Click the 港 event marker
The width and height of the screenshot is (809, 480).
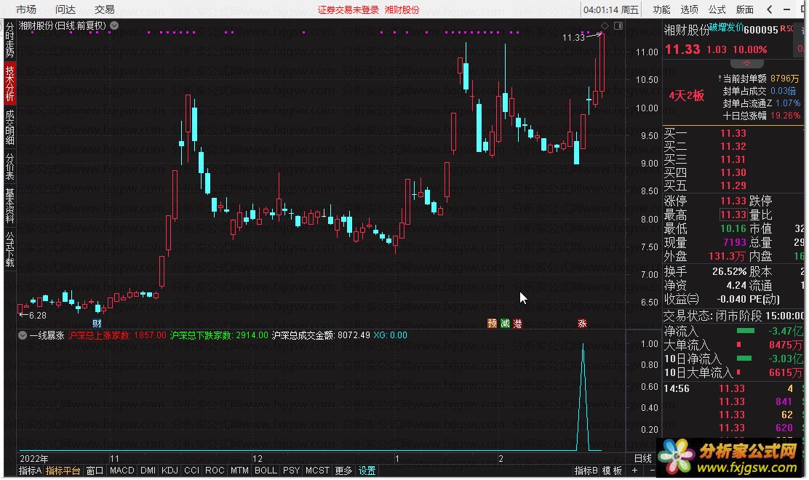click(x=517, y=323)
